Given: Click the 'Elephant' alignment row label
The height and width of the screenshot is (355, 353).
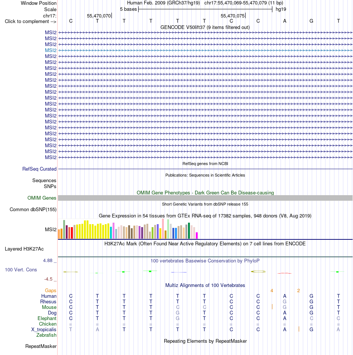Looking at the screenshot, I should tap(47, 318).
